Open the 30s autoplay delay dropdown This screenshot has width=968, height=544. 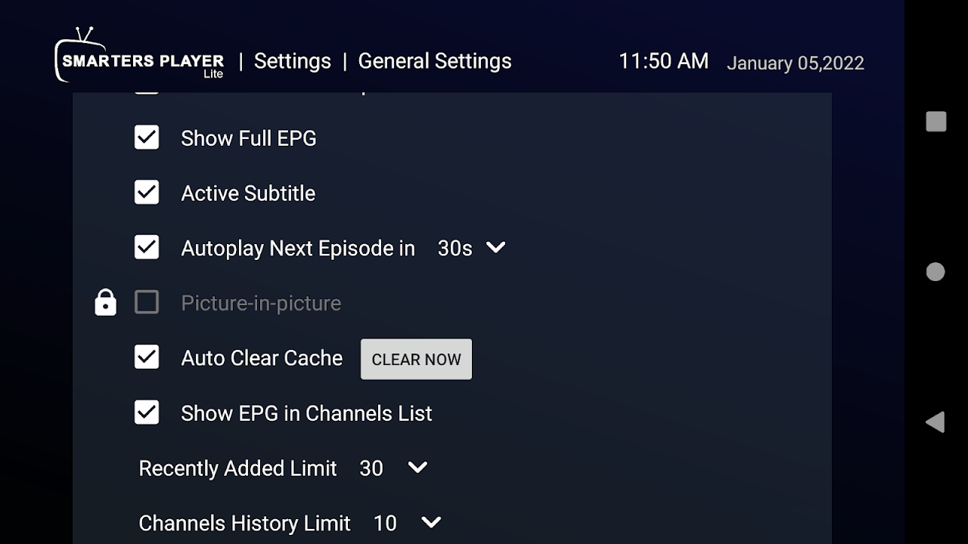pyautogui.click(x=471, y=248)
